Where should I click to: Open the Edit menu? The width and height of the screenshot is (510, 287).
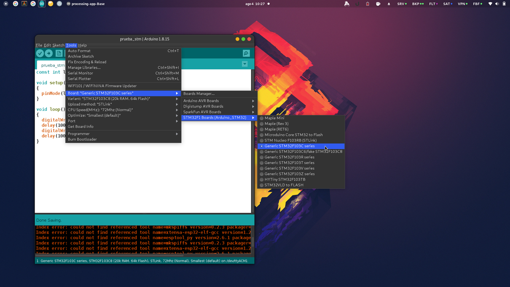[x=47, y=45]
